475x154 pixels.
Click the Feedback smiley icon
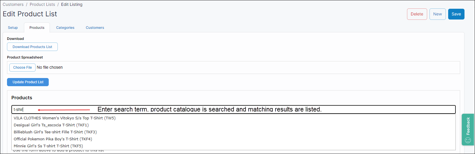pos(468,140)
